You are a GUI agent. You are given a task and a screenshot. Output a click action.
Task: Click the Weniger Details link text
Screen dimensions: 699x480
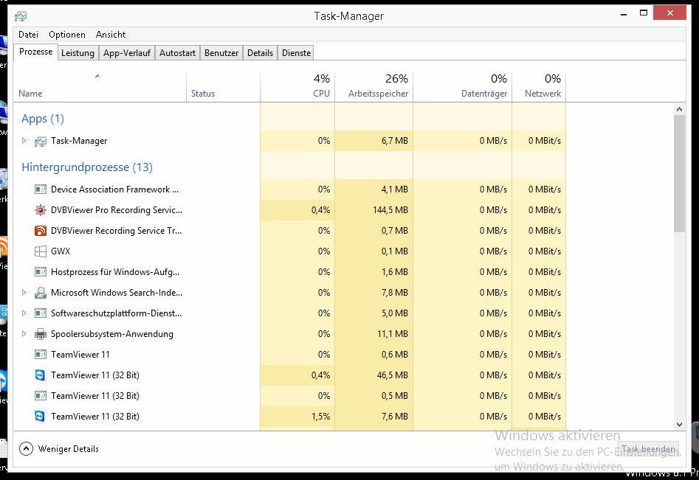click(68, 449)
